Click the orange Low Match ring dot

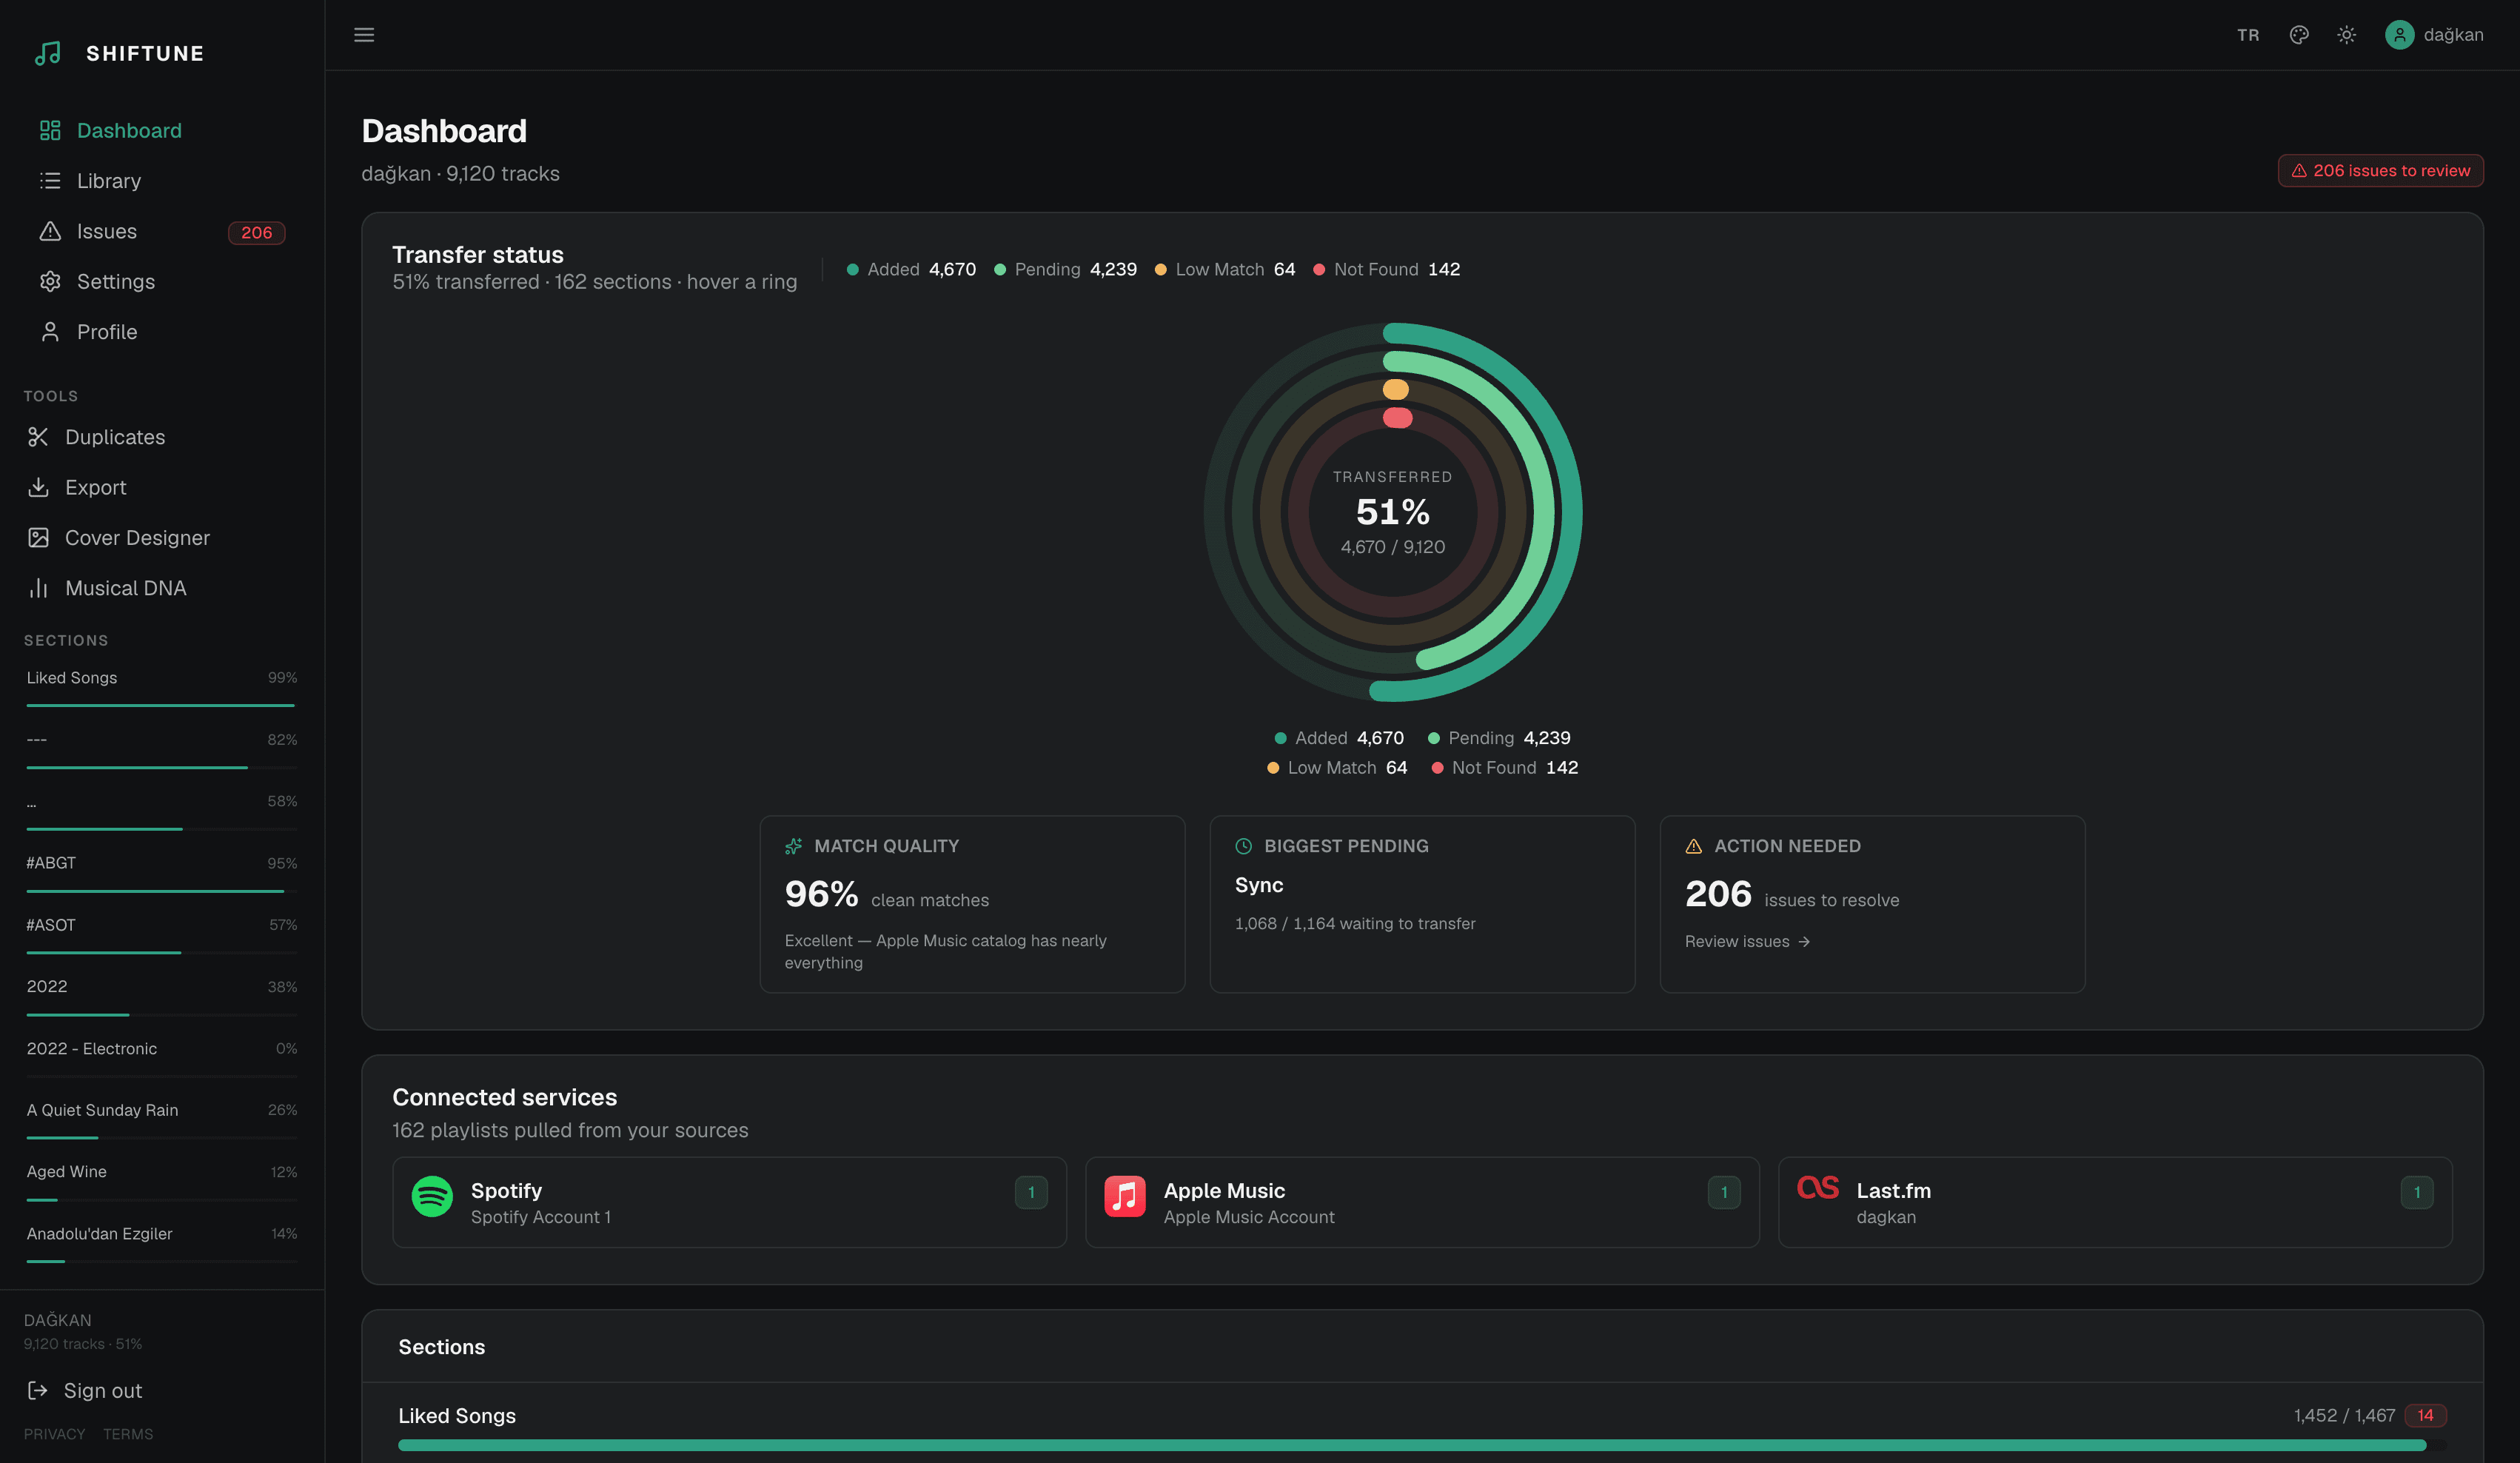pyautogui.click(x=1395, y=389)
